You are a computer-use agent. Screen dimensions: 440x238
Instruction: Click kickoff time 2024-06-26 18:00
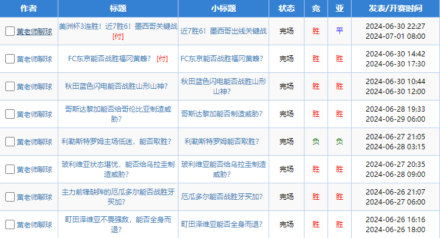(x=395, y=230)
